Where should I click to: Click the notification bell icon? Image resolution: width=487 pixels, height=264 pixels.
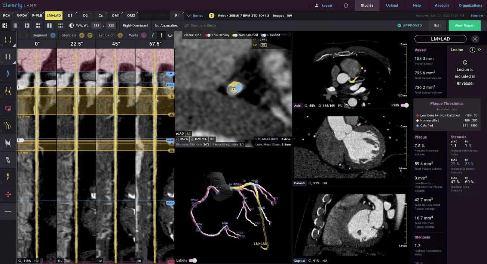pyautogui.click(x=346, y=5)
